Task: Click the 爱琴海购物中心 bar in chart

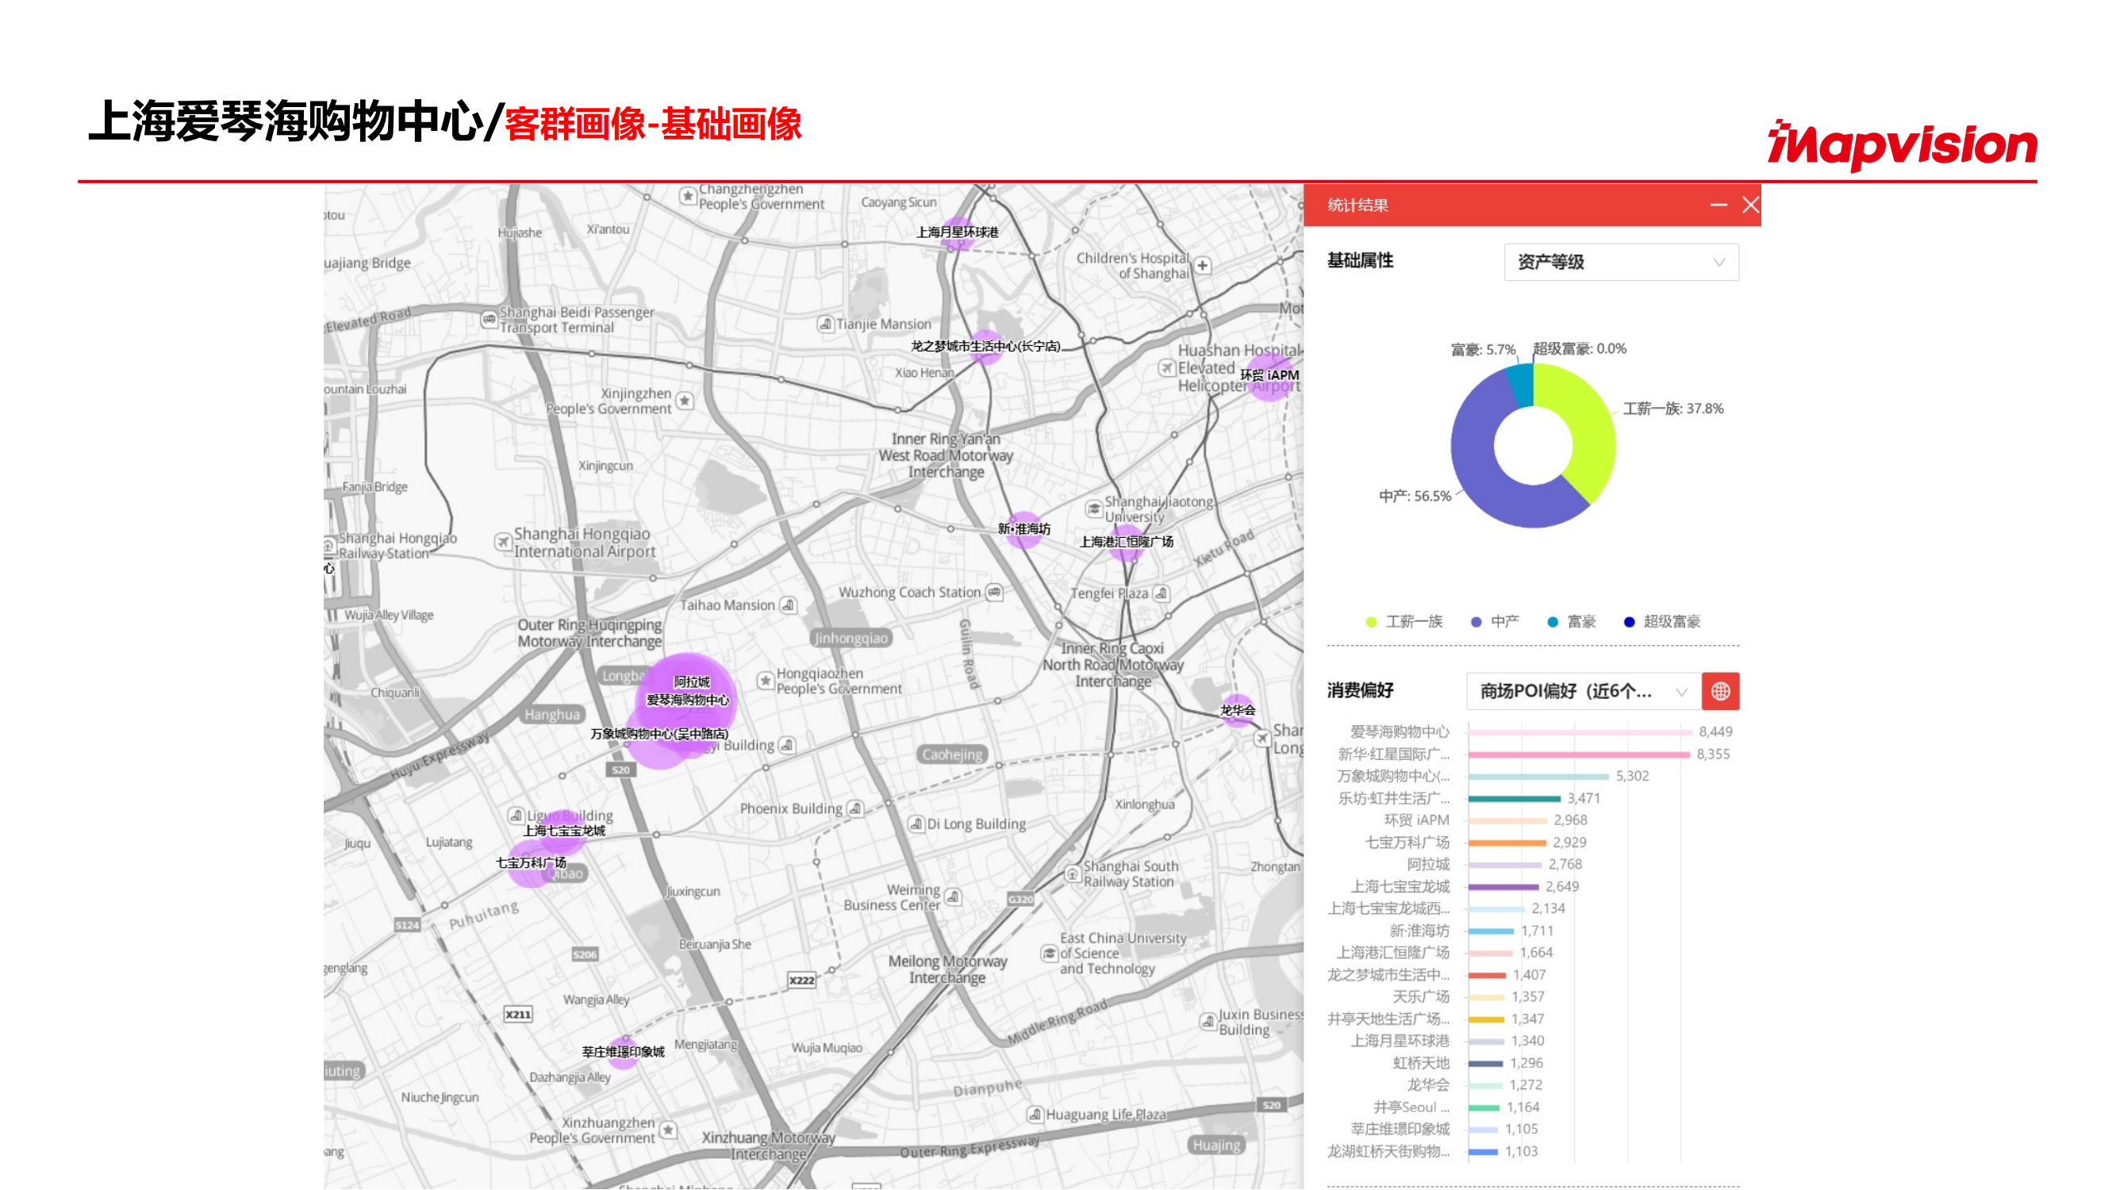Action: tap(1580, 731)
